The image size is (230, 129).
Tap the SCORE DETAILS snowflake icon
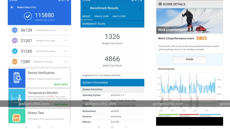pos(160,4)
